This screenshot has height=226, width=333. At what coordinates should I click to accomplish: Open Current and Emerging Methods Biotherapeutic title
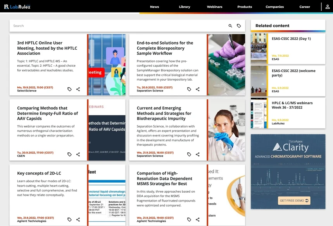coord(164,114)
